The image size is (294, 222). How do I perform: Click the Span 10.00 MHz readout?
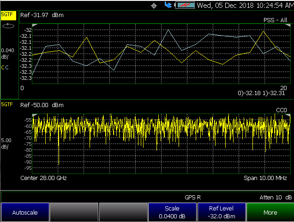[x=265, y=178]
